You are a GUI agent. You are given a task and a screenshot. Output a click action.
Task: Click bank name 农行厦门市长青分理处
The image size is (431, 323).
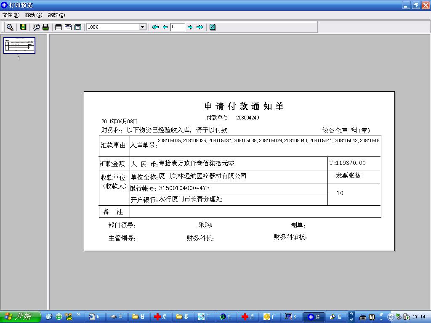coord(190,199)
